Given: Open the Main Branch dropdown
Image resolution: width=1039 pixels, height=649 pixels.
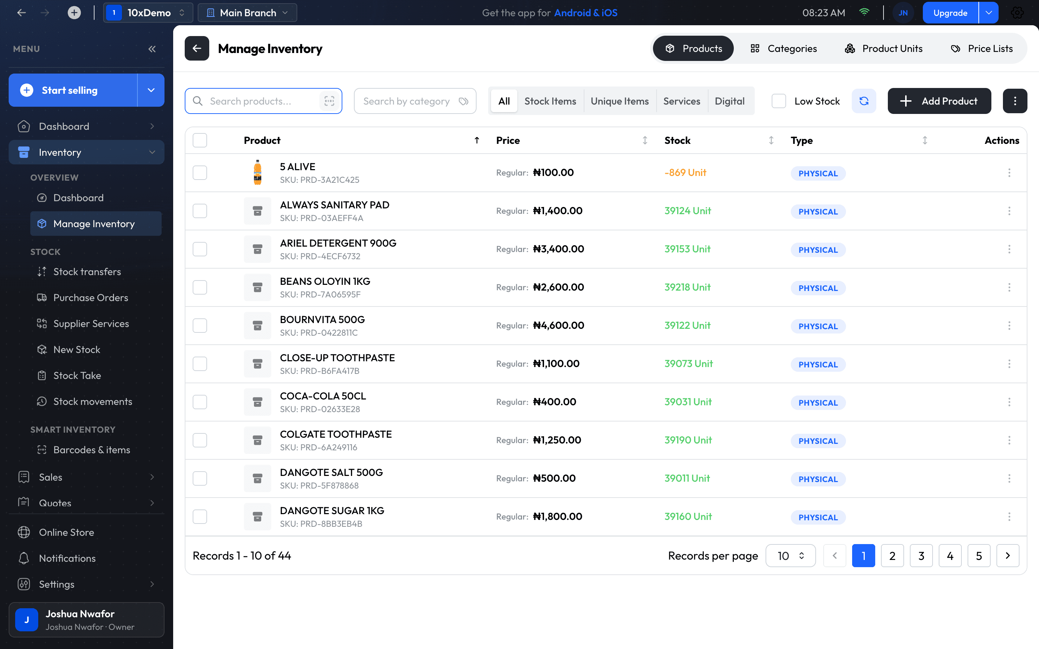Looking at the screenshot, I should [x=247, y=13].
